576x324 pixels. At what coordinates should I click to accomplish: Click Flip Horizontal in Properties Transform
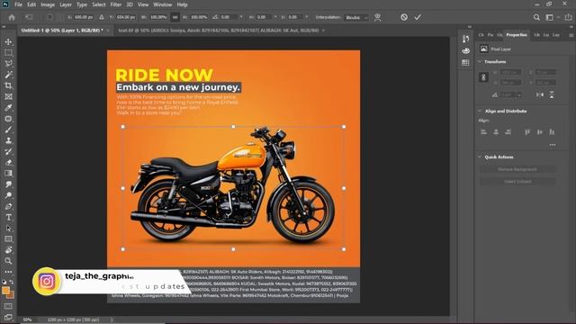click(540, 94)
